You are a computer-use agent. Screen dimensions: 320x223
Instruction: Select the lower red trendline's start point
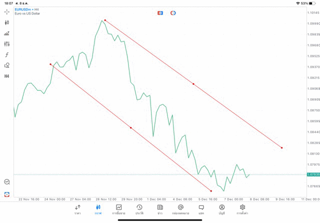tap(50, 64)
